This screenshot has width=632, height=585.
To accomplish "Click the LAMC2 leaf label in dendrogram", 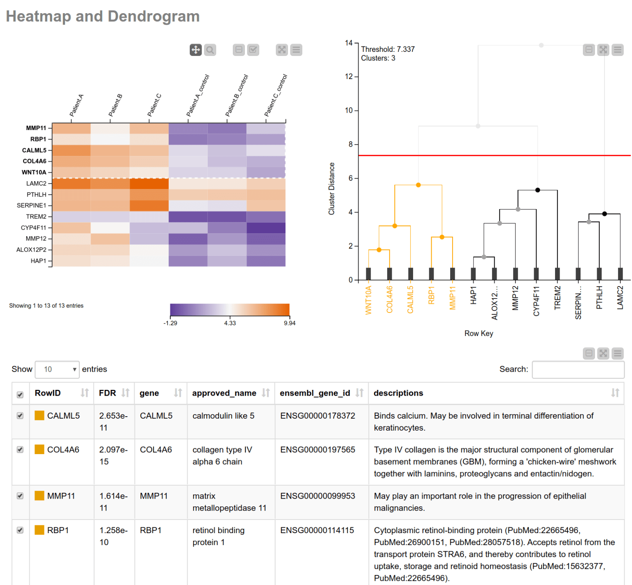I will coord(620,298).
